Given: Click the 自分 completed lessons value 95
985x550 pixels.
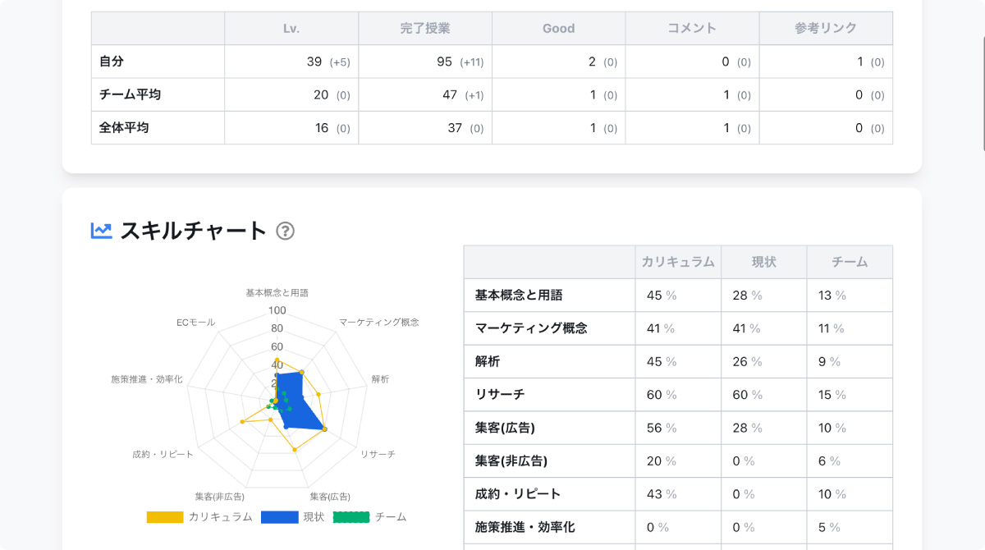Looking at the screenshot, I should [x=444, y=62].
